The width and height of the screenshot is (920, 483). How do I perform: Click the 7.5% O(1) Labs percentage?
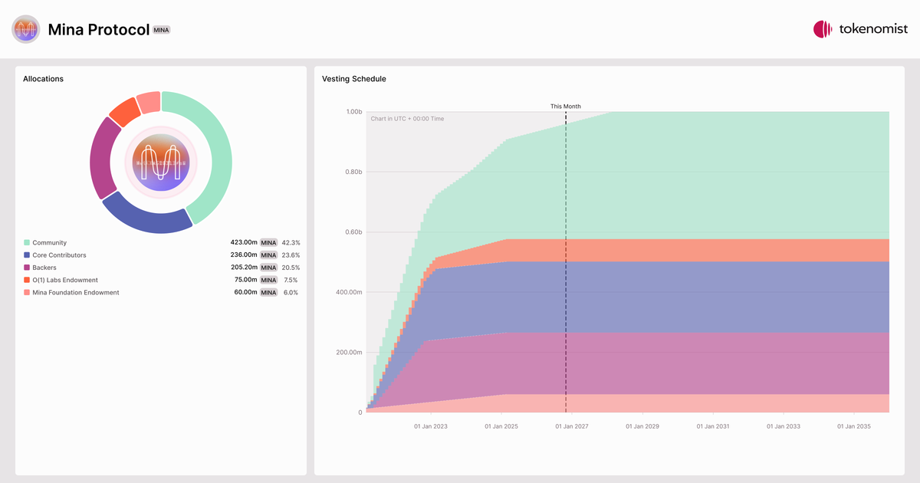(x=292, y=280)
